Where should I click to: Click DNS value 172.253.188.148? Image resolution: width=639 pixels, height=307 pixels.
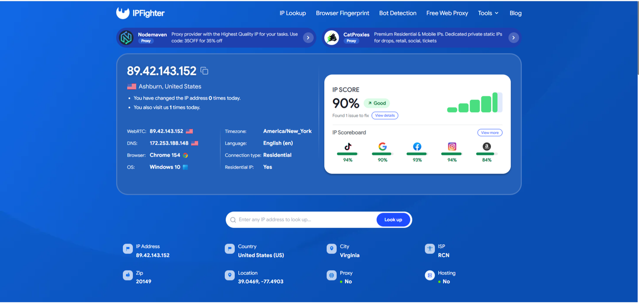point(169,143)
